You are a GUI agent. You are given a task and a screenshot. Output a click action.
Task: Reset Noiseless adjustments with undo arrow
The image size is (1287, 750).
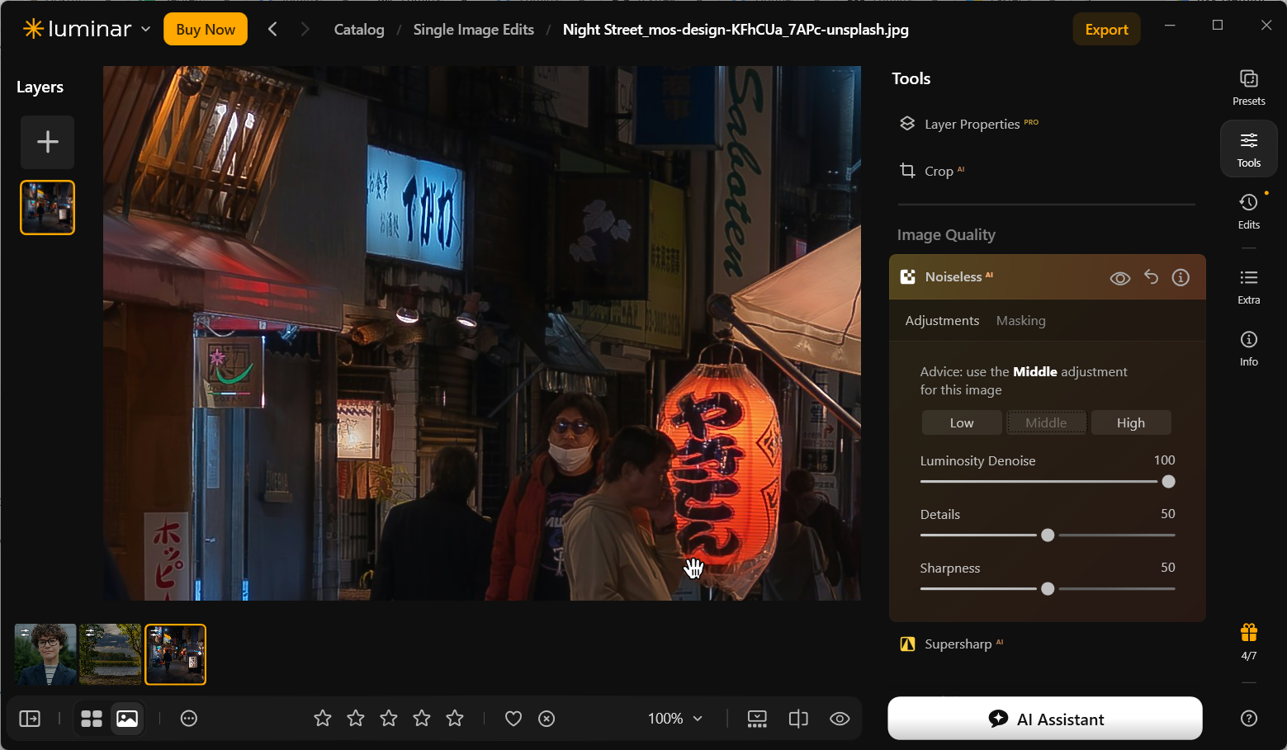click(1151, 277)
